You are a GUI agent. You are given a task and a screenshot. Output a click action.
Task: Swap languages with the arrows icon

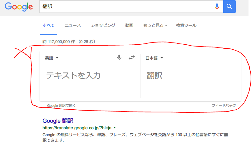pyautogui.click(x=131, y=57)
